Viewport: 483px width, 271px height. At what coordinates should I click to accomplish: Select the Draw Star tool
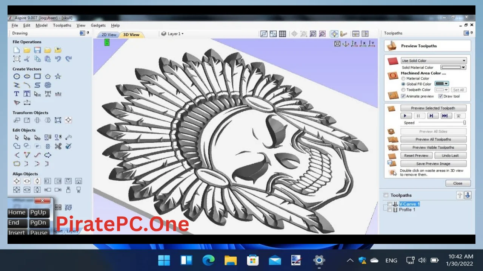coord(58,76)
